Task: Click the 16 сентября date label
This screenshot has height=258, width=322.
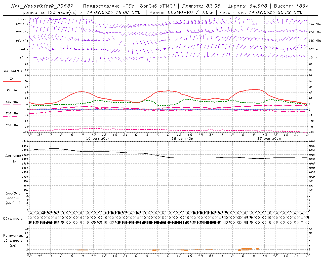Action: tap(183, 139)
